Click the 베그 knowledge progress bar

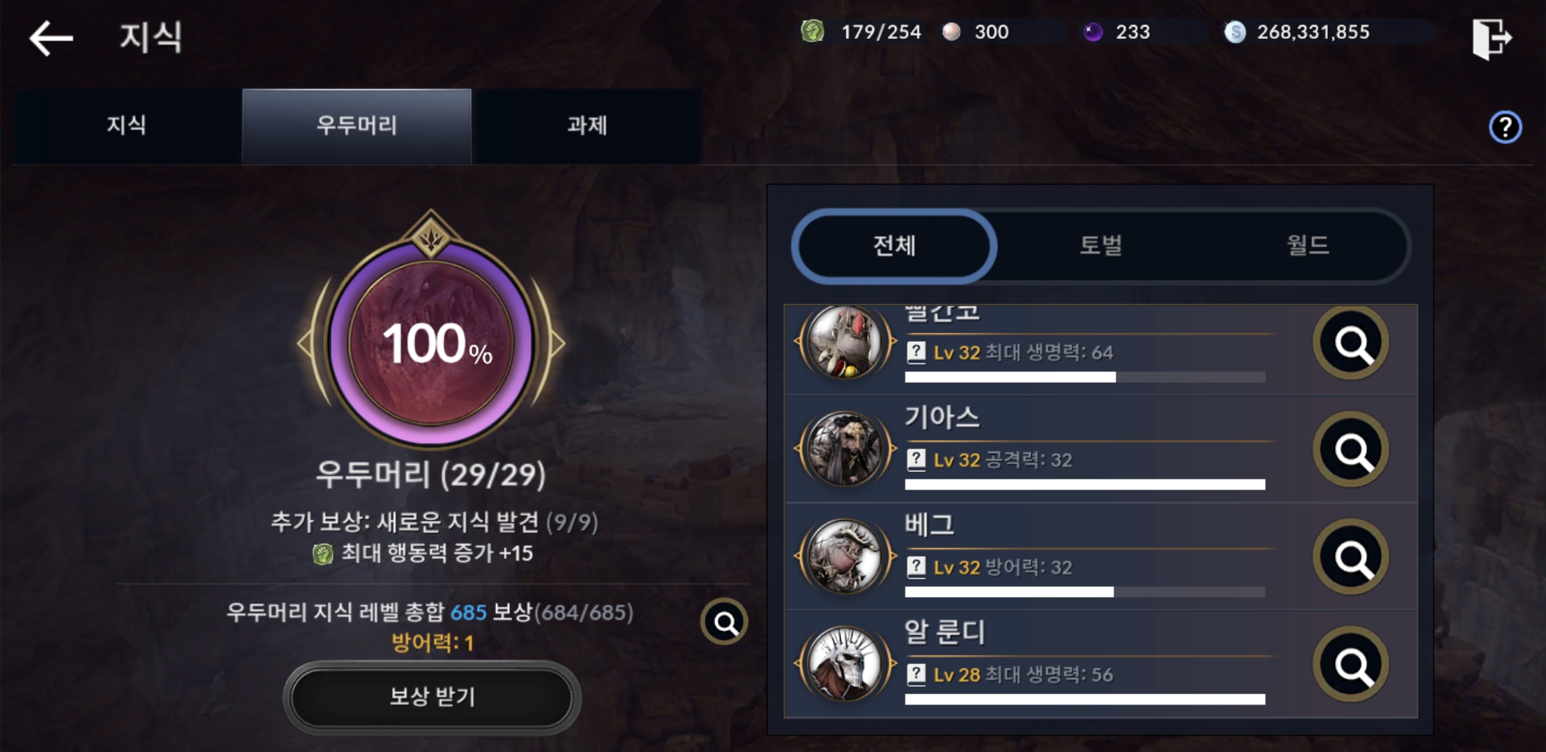point(1085,592)
